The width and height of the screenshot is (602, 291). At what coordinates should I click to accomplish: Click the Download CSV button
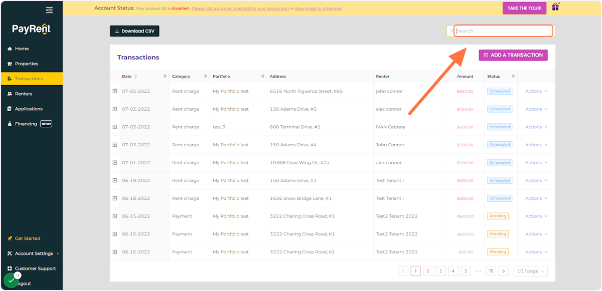click(134, 31)
